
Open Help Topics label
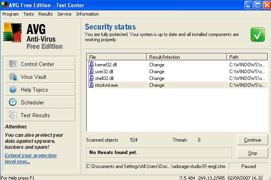pos(34,90)
